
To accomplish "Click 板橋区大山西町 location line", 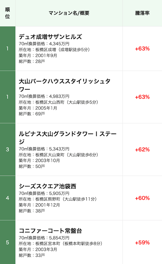I will (x=58, y=102).
